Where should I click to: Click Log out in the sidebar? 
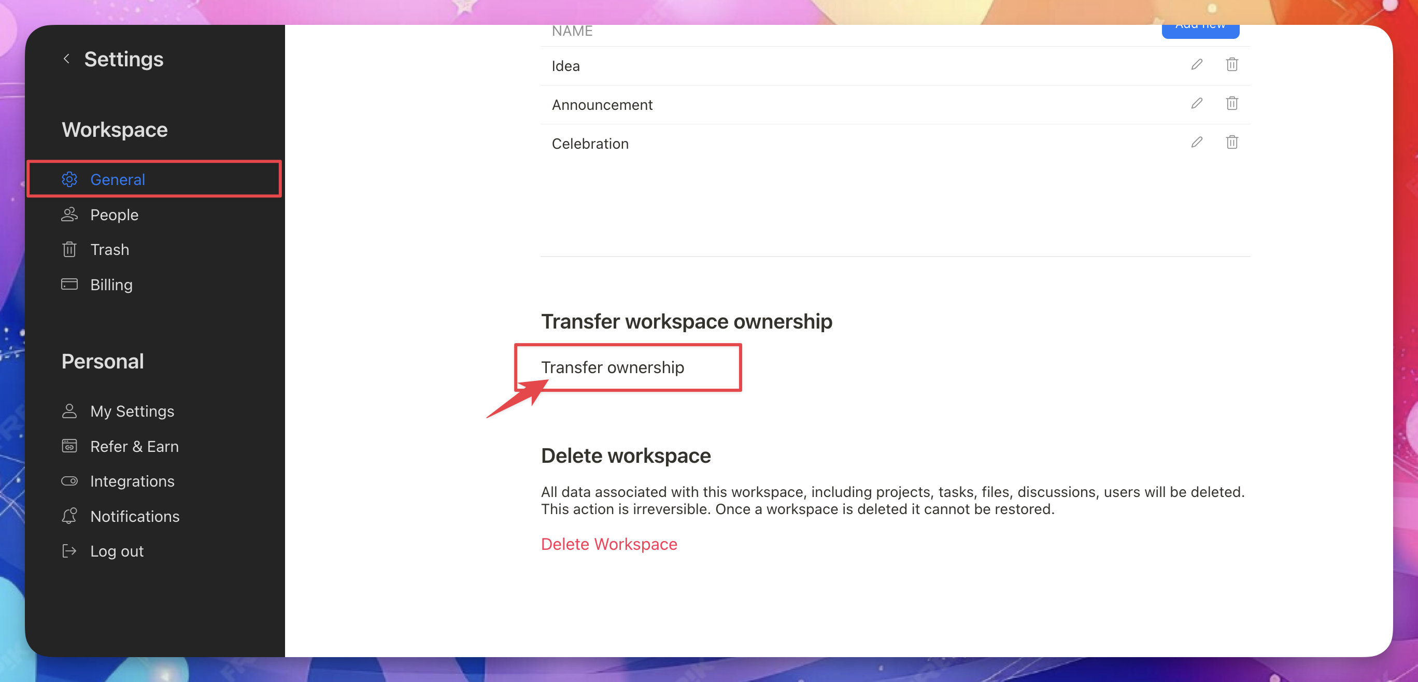click(x=116, y=551)
